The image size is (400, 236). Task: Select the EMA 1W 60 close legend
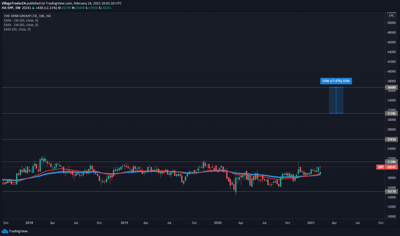coord(21,25)
